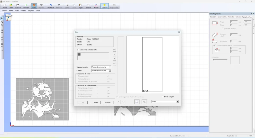The width and height of the screenshot is (255, 138).
Task: Select the polyline drawing tool
Action: tap(2, 47)
